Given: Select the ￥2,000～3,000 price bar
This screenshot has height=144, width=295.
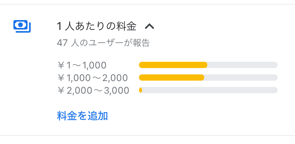Looking at the screenshot, I should [208, 90].
